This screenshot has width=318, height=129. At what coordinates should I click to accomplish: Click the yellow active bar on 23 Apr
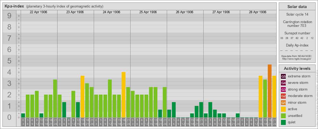coord(82,97)
